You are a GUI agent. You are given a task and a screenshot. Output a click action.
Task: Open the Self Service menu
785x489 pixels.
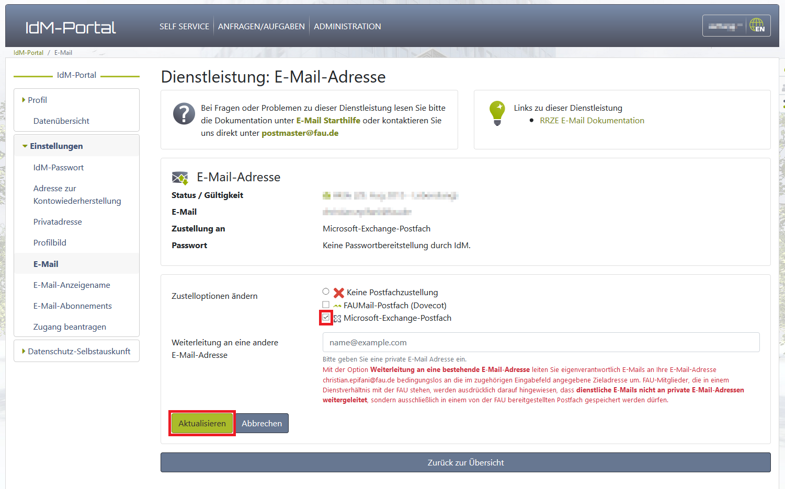click(184, 26)
